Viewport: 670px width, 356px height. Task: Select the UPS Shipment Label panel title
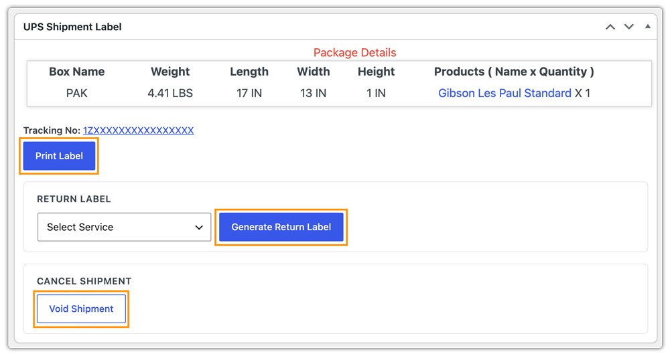point(72,27)
